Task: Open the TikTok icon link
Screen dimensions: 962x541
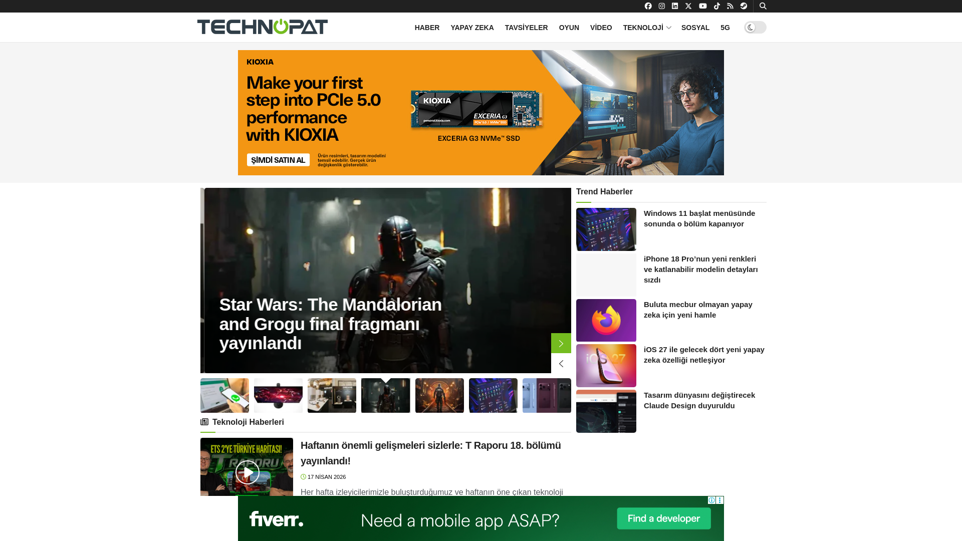Action: point(717,6)
